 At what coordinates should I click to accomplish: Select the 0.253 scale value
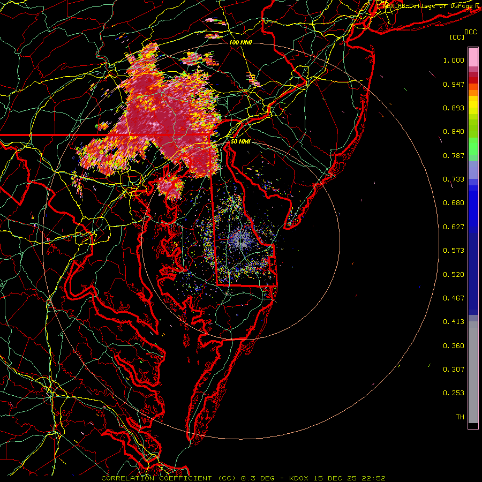click(x=454, y=393)
